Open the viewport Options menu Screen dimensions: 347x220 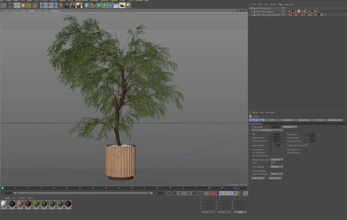pyautogui.click(x=32, y=10)
